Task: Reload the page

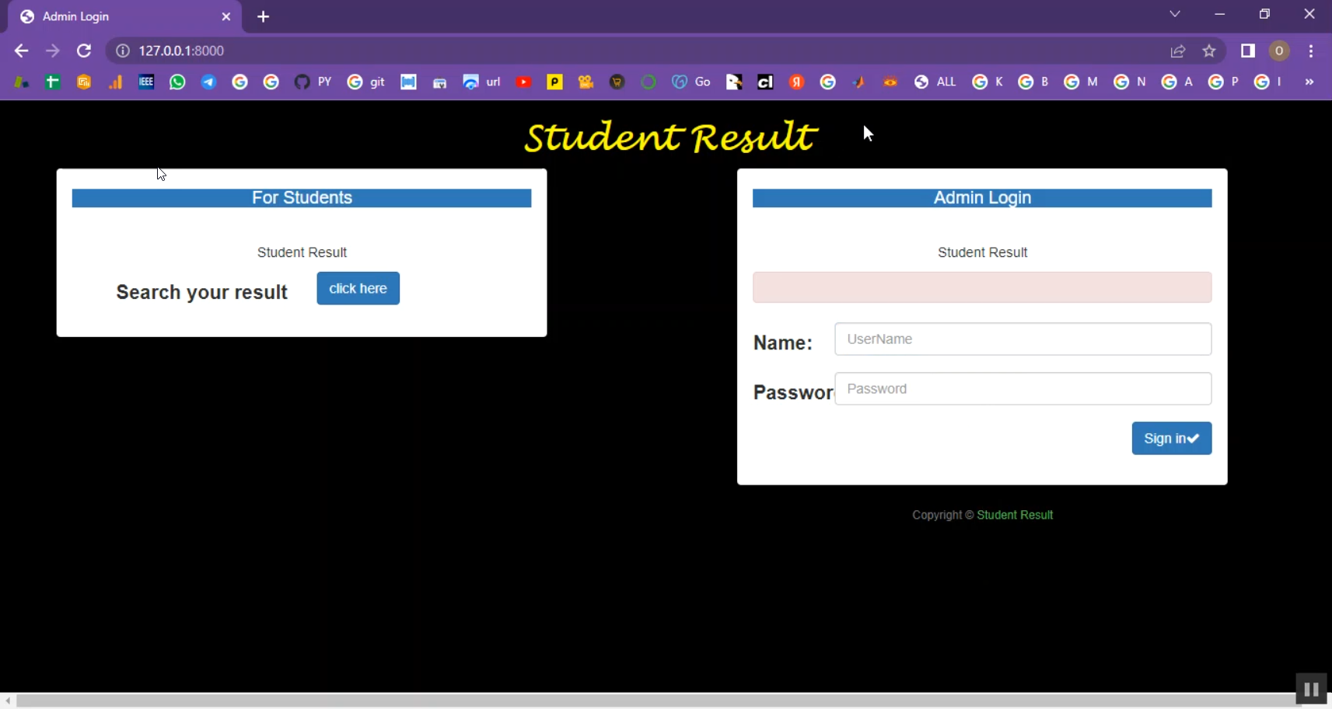Action: pyautogui.click(x=84, y=51)
